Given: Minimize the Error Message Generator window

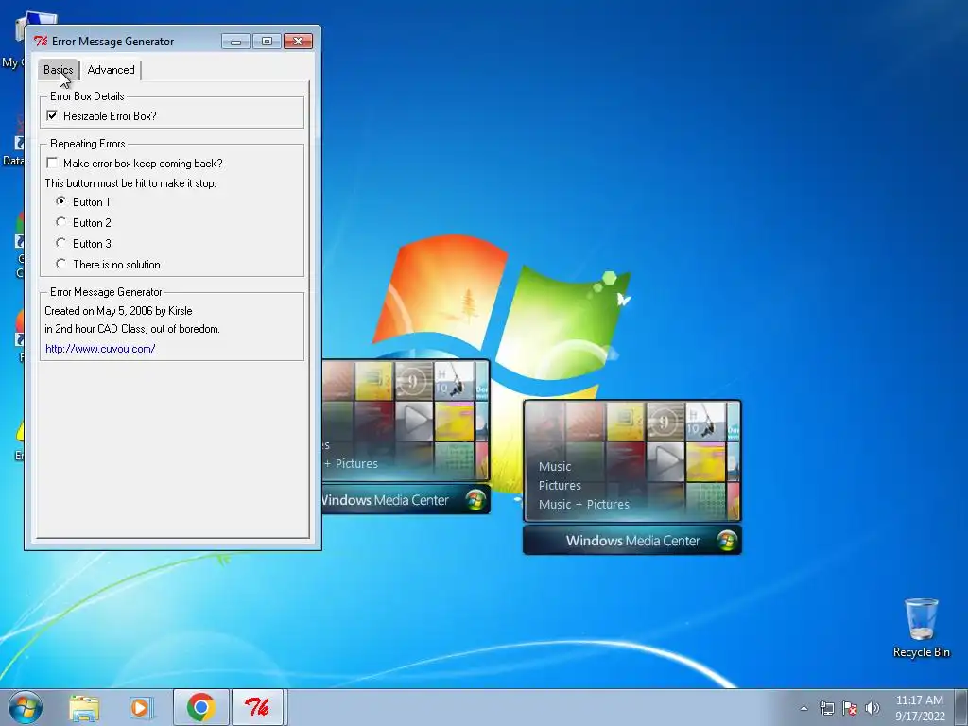Looking at the screenshot, I should point(235,42).
